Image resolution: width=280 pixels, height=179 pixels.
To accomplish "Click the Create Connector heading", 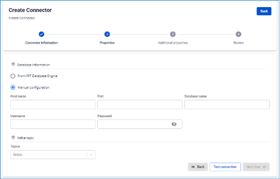I will click(30, 10).
